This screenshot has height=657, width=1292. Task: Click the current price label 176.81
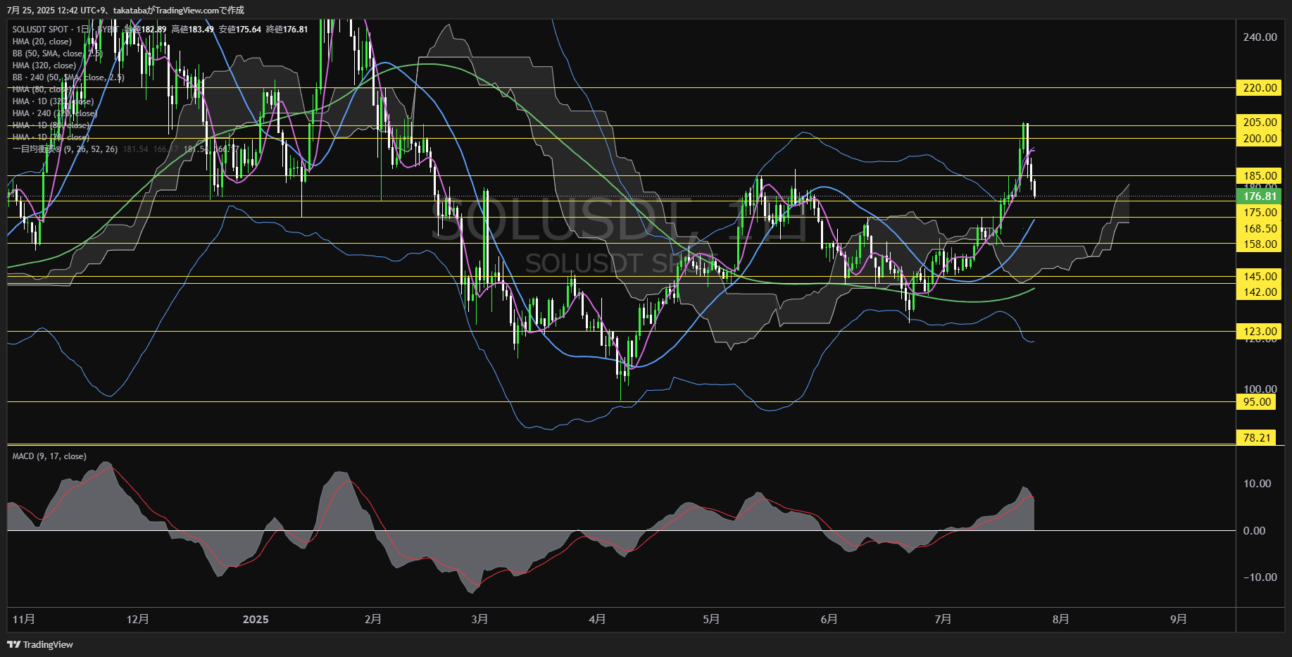pyautogui.click(x=1257, y=196)
